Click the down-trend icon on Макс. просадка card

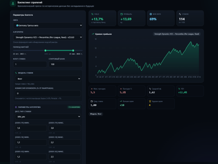(92, 89)
